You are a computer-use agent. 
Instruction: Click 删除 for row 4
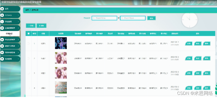[207, 88]
